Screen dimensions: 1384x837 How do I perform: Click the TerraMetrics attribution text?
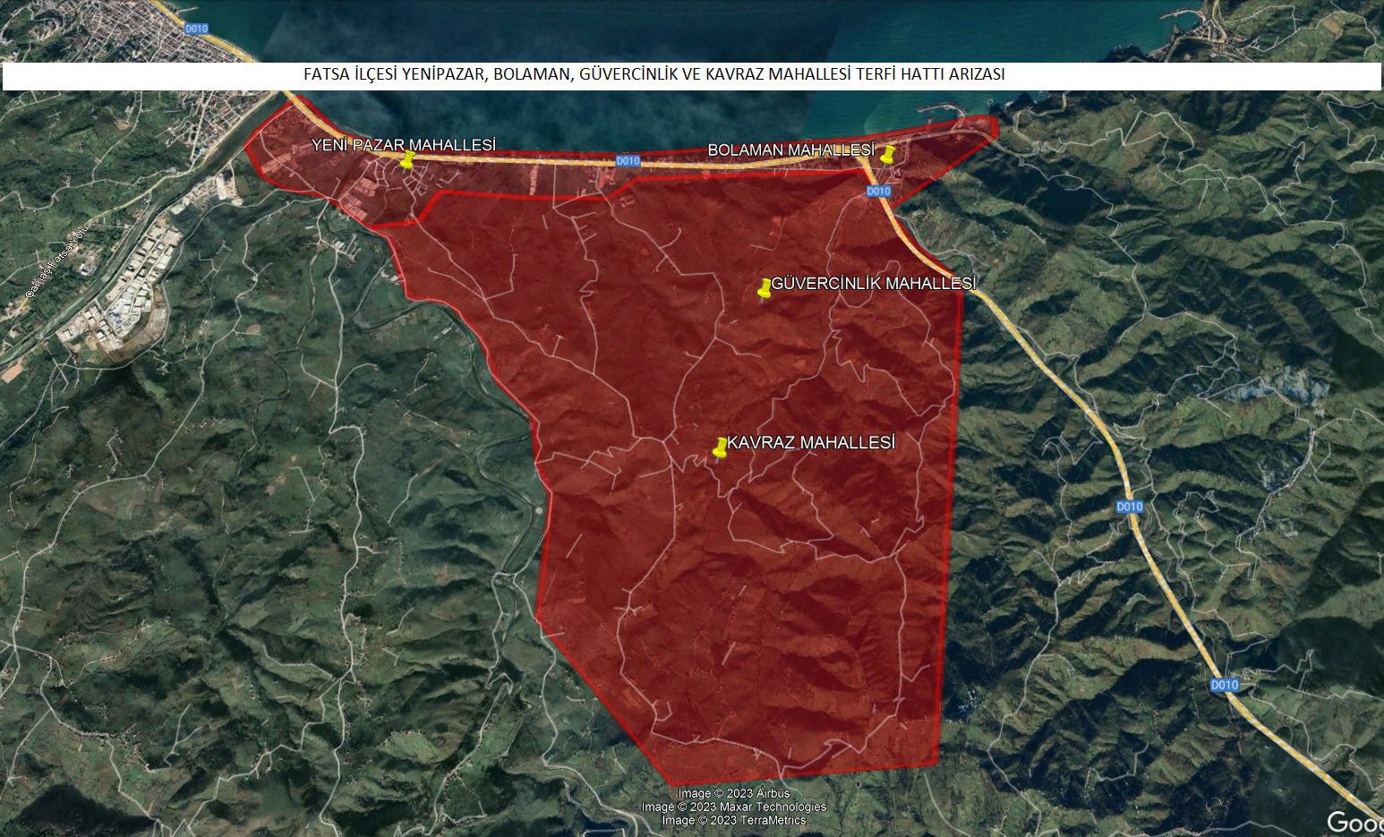[734, 820]
